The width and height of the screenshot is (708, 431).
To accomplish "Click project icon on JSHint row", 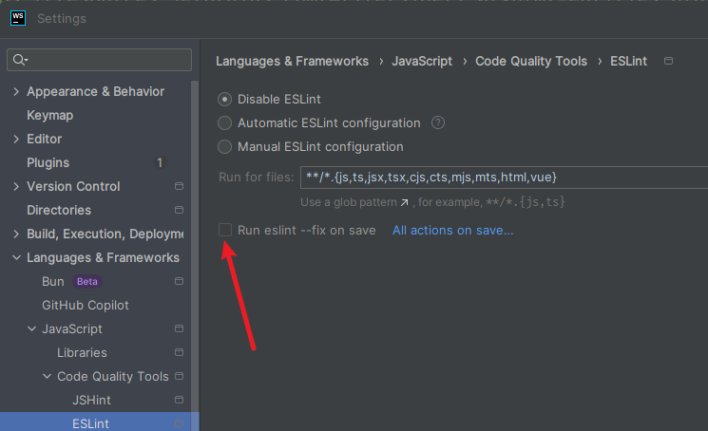I will [x=179, y=400].
